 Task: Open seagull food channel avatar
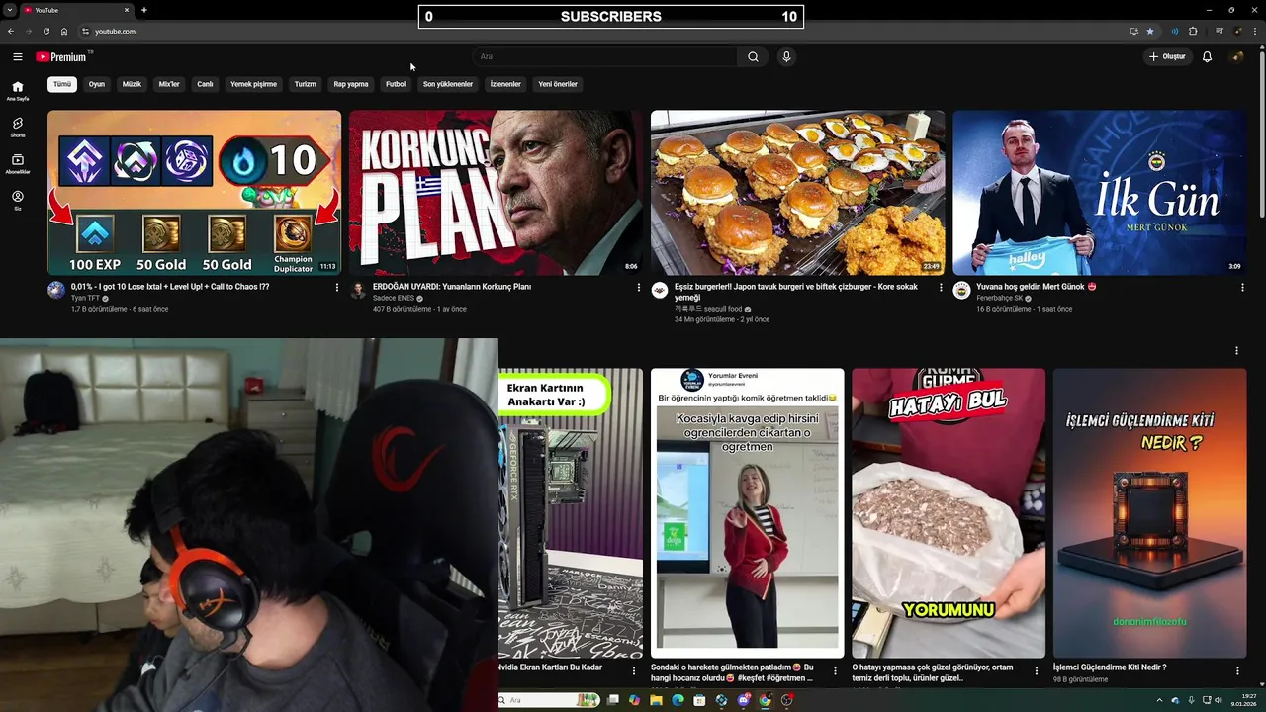(x=660, y=290)
